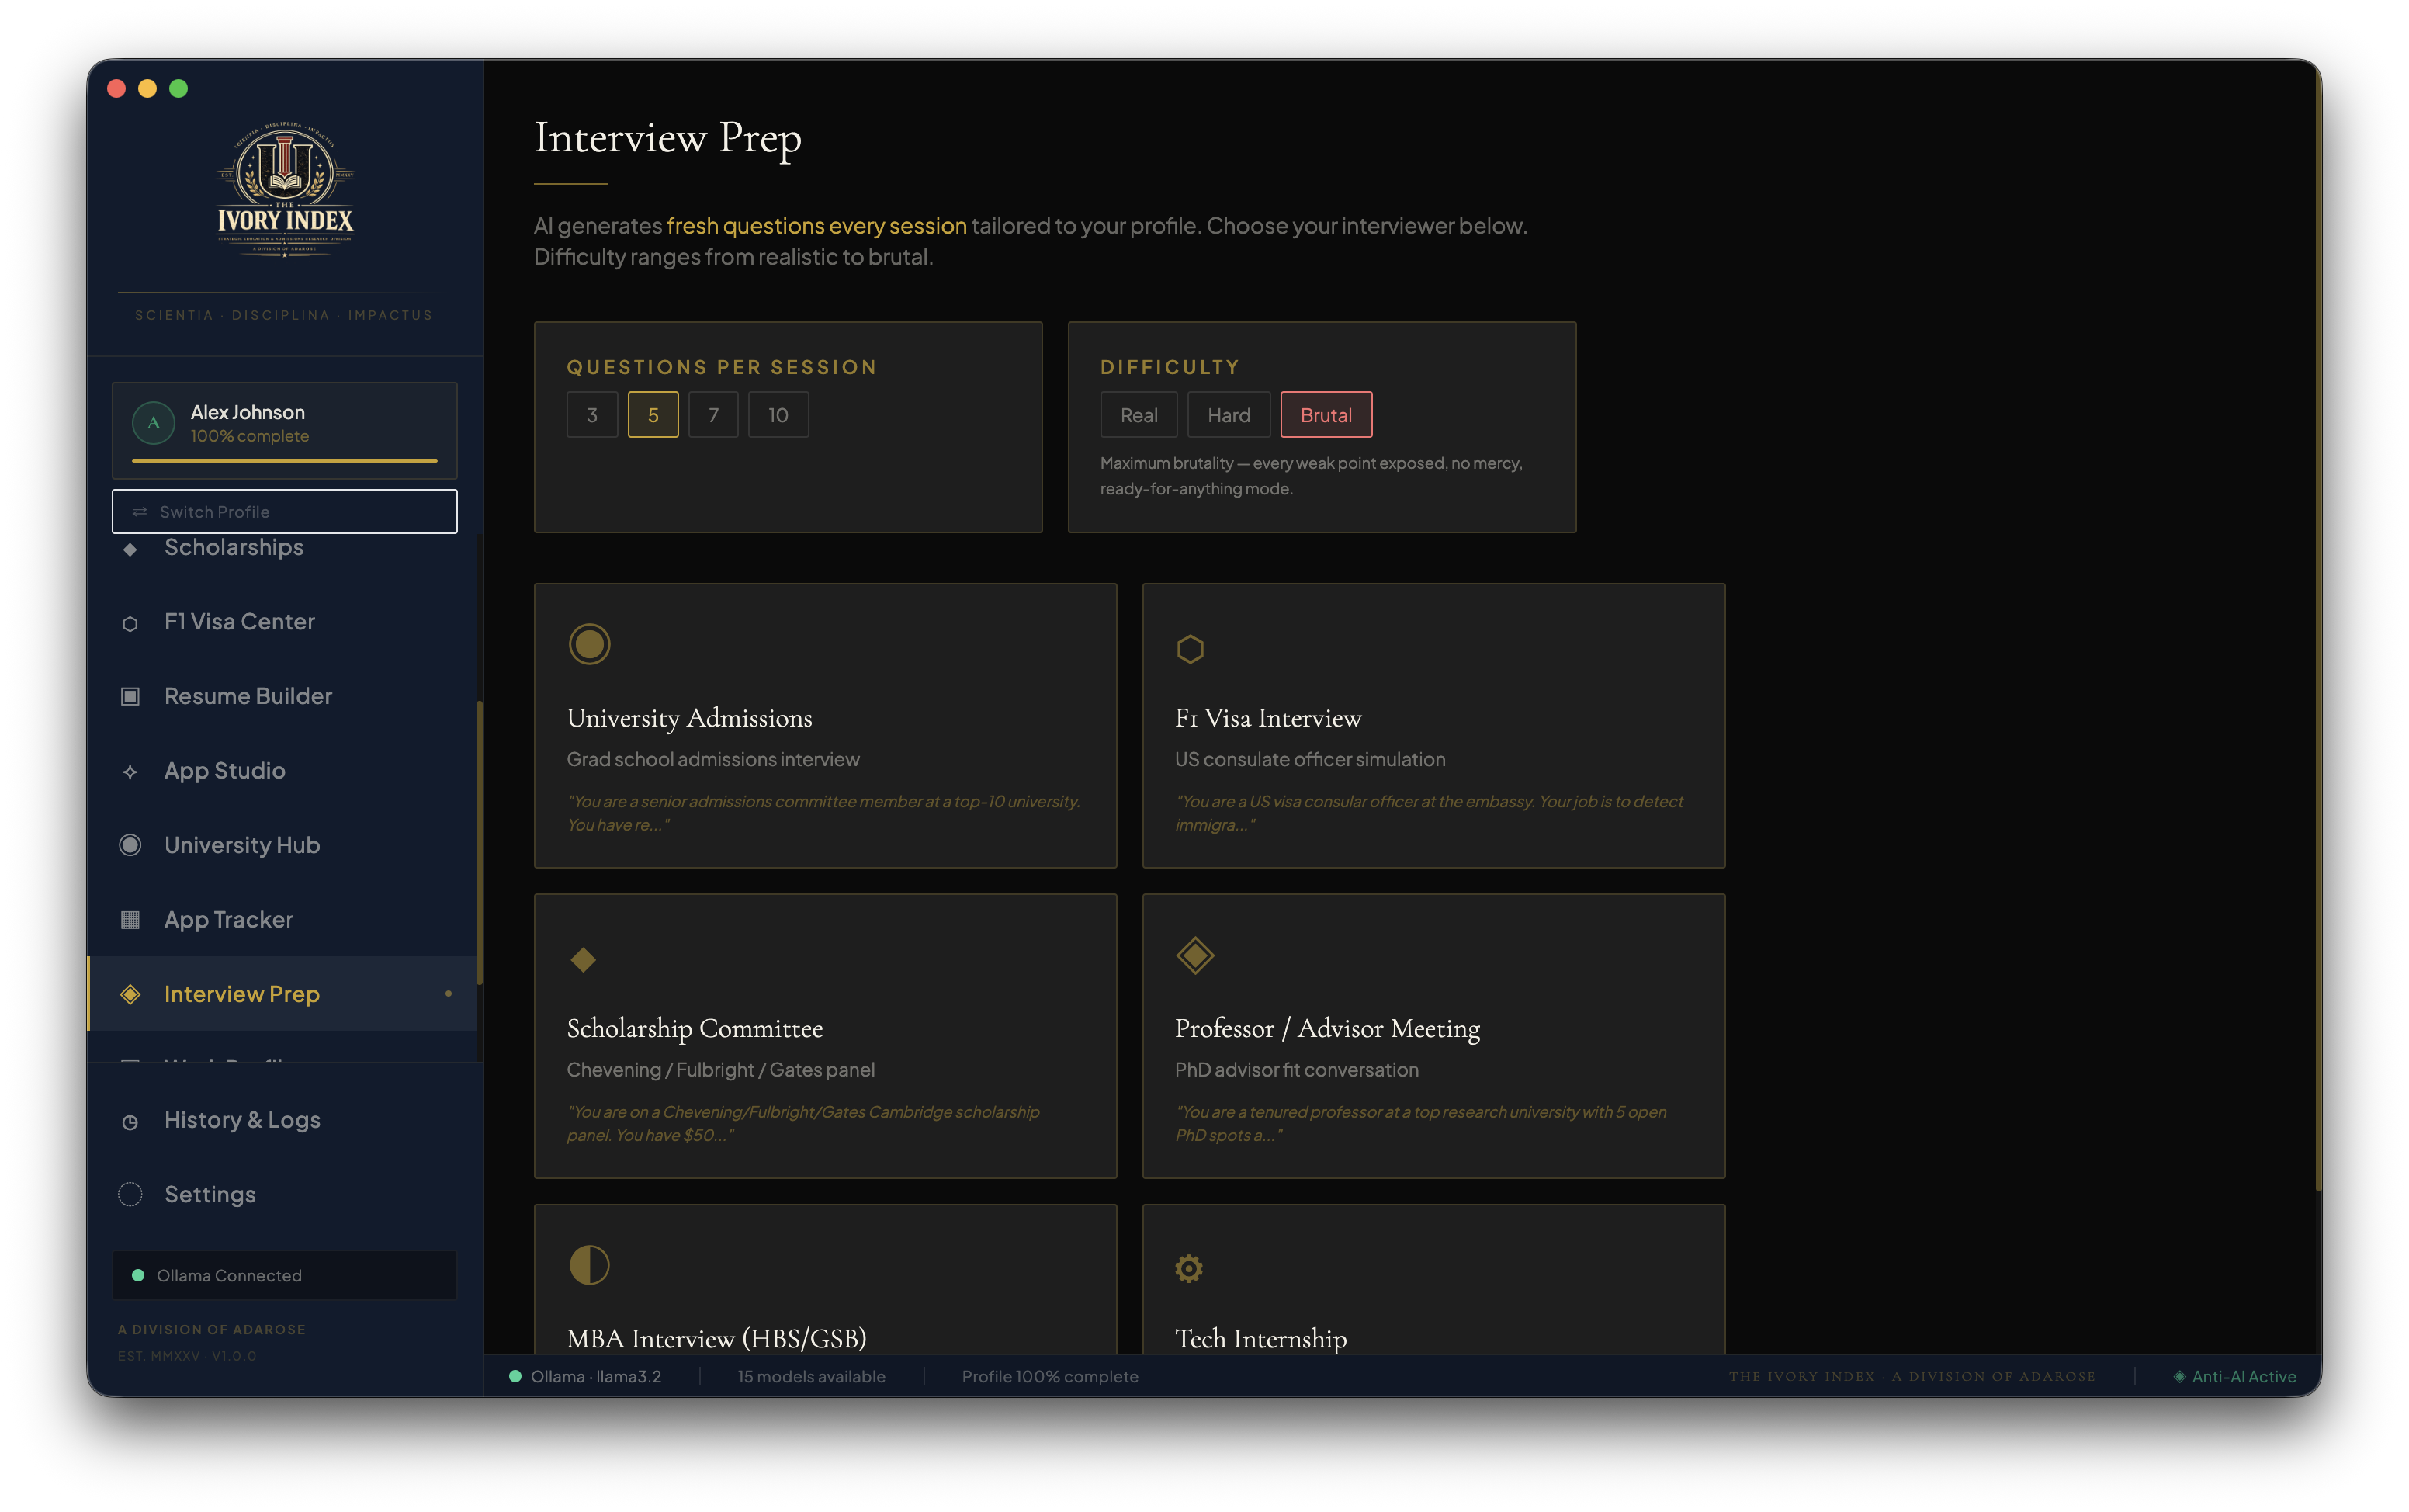Click the Anti-AI Active diamond icon

pyautogui.click(x=2178, y=1376)
